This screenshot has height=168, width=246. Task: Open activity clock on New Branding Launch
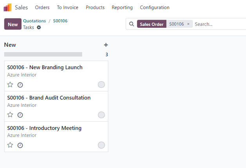pos(20,85)
